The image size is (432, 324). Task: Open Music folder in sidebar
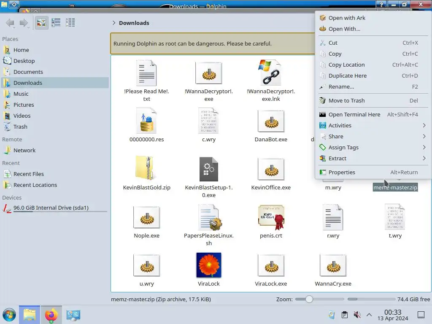pos(54,94)
